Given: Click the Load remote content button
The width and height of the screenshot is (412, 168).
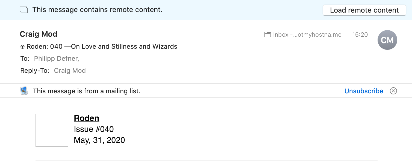Looking at the screenshot, I should tap(364, 10).
